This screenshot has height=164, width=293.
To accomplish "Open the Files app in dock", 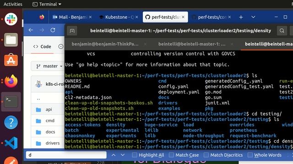I will 11,40.
